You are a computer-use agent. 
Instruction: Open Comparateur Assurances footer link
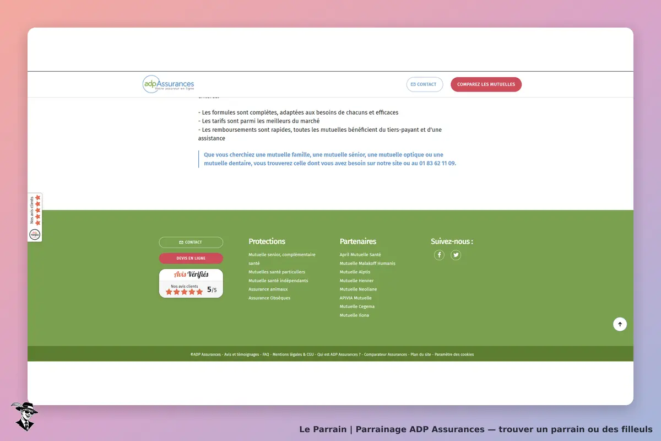386,354
